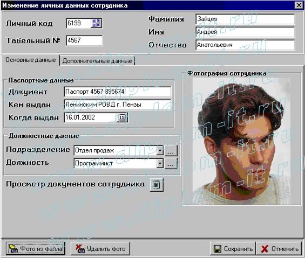Open employee documents viewer icon
305x258 pixels.
pos(157,185)
